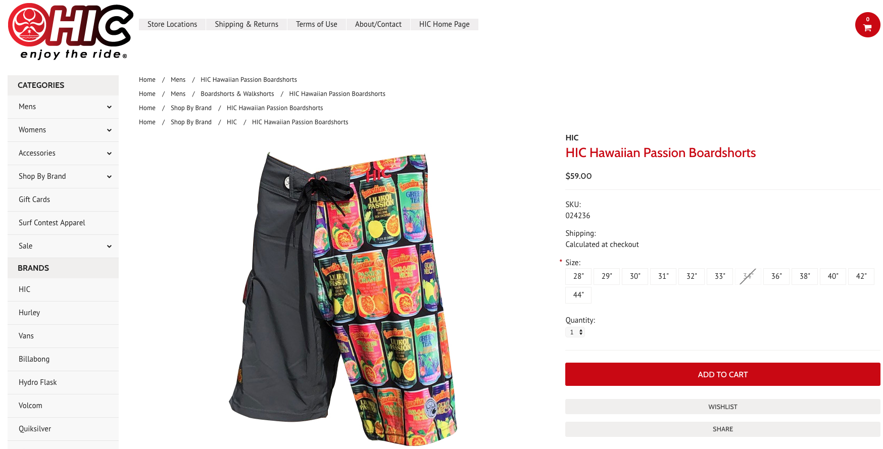Click the HIC enjoy the ride logo

point(71,31)
